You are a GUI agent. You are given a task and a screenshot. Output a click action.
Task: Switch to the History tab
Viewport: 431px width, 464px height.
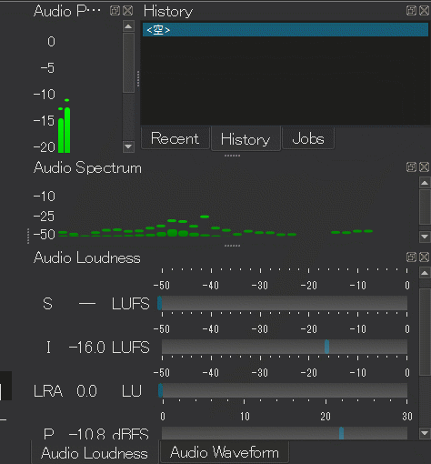(x=246, y=139)
